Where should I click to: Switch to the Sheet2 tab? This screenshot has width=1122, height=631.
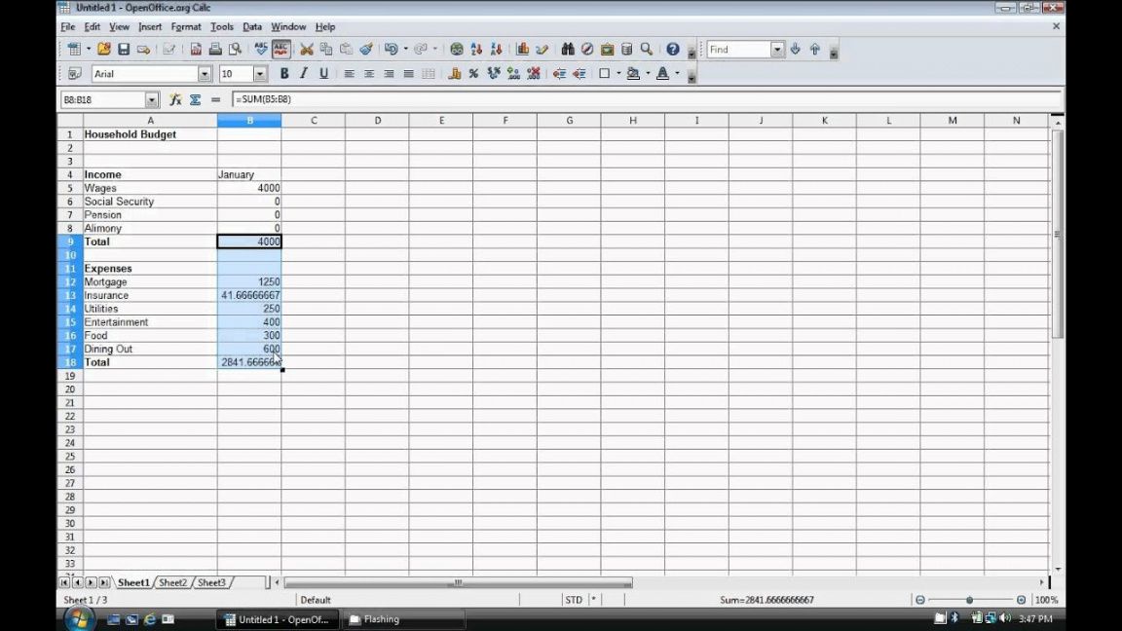172,582
